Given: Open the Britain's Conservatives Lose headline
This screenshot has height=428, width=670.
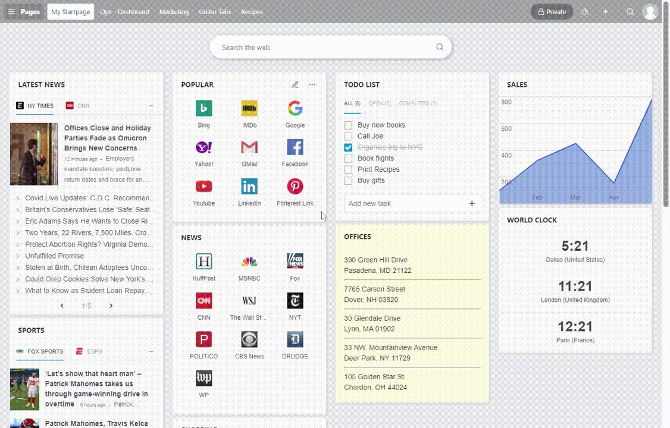Looking at the screenshot, I should [x=90, y=209].
